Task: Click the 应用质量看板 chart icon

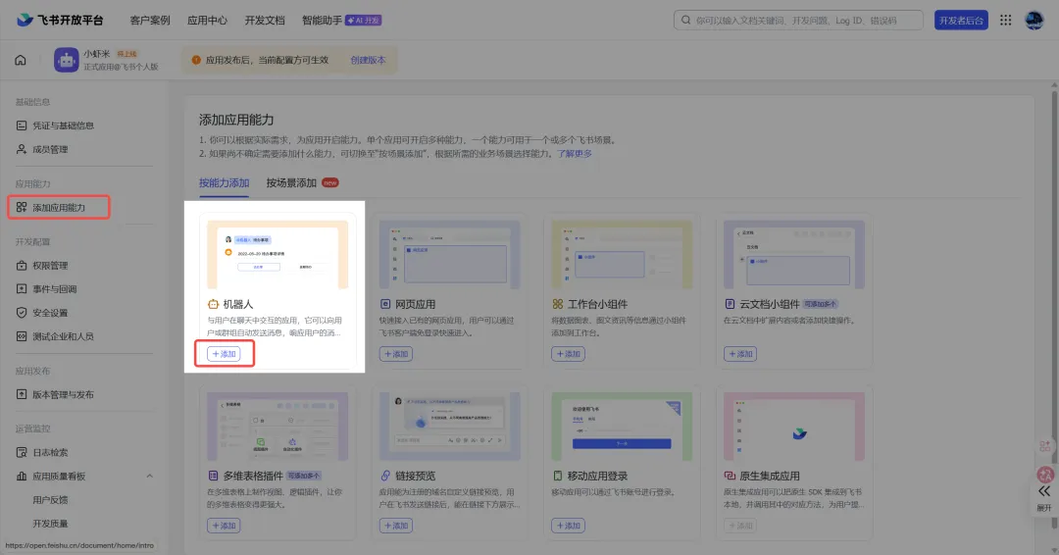Action: coord(22,476)
